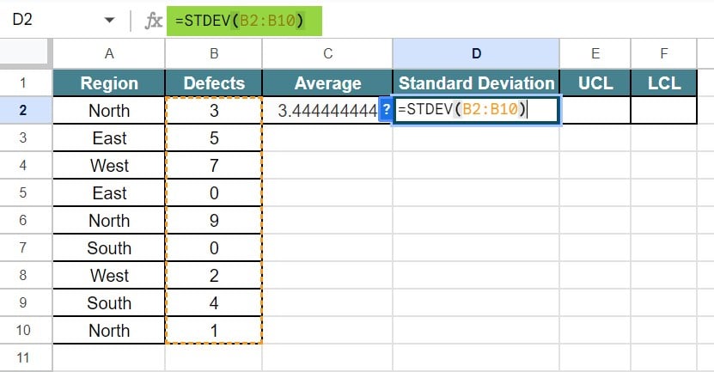
Task: Click defects value 4 in row 9
Action: [x=214, y=302]
